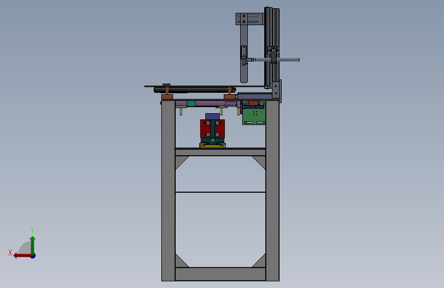Select the purple slide rail under the tabletop
Image resolution: width=444 pixels, height=288 pixels.
pyautogui.click(x=207, y=104)
